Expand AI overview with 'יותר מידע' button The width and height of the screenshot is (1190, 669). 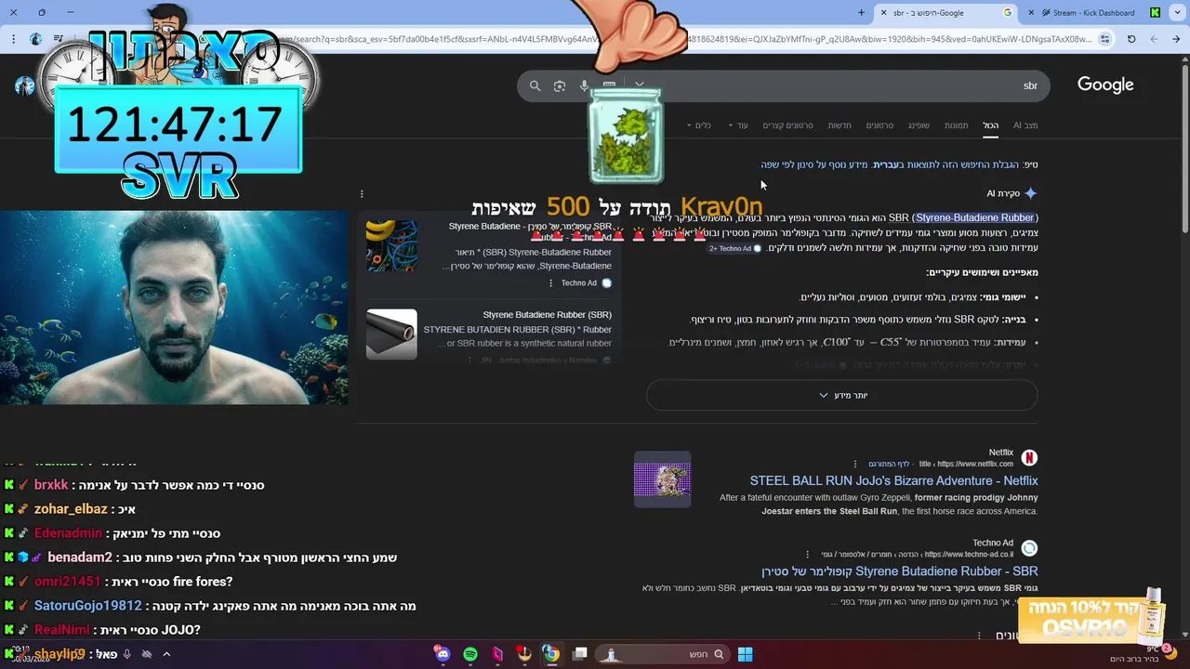point(842,395)
